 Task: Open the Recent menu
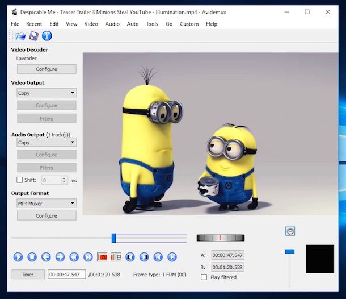click(34, 24)
